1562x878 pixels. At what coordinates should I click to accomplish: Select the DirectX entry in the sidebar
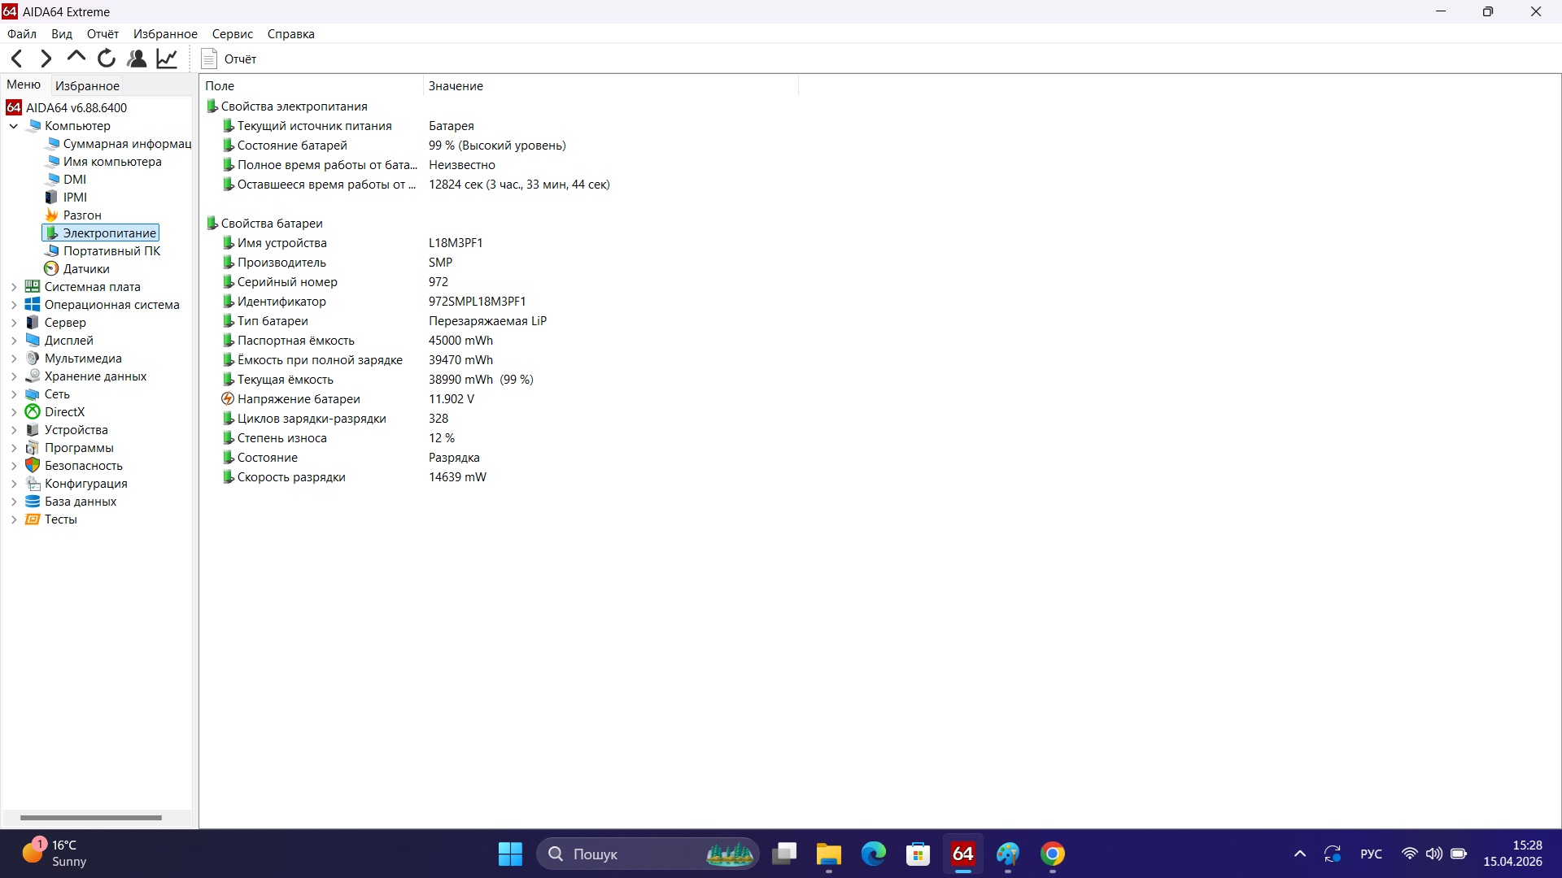(x=64, y=411)
